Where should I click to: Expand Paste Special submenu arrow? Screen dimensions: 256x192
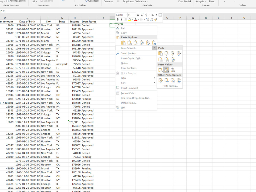click(154, 48)
